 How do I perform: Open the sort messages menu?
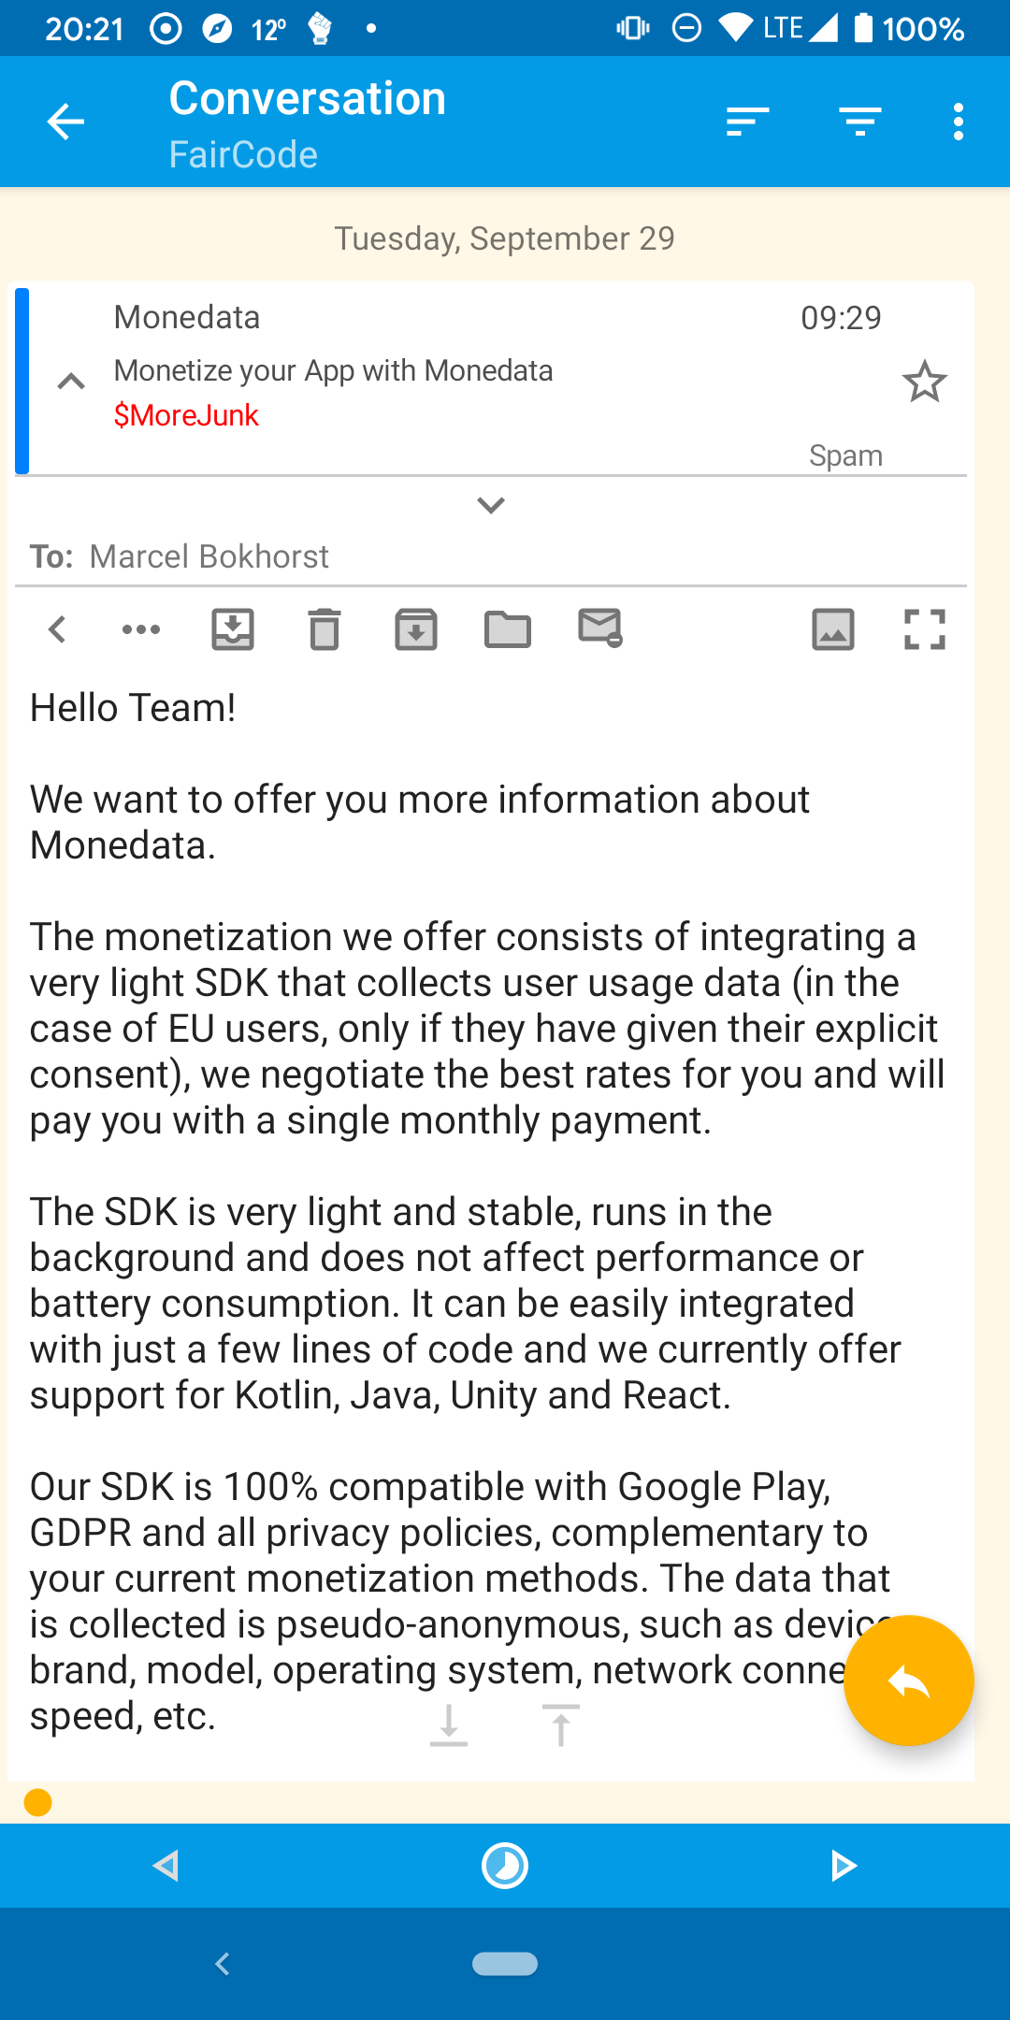click(x=747, y=122)
